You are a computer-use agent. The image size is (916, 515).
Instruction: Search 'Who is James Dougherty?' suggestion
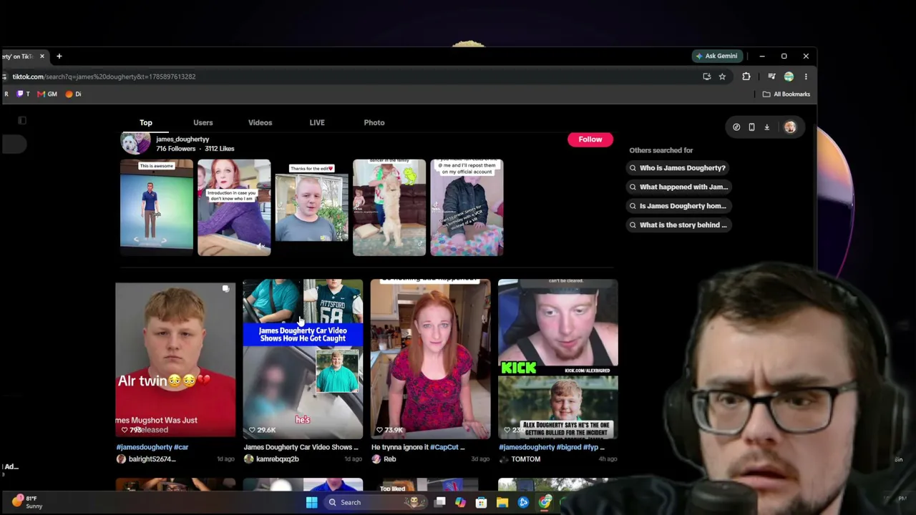(678, 168)
